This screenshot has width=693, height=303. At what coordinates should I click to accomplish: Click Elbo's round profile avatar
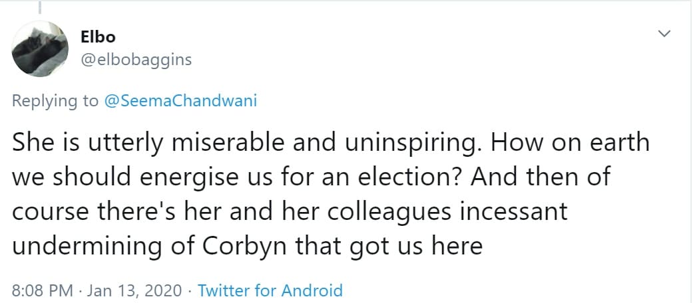pyautogui.click(x=40, y=49)
